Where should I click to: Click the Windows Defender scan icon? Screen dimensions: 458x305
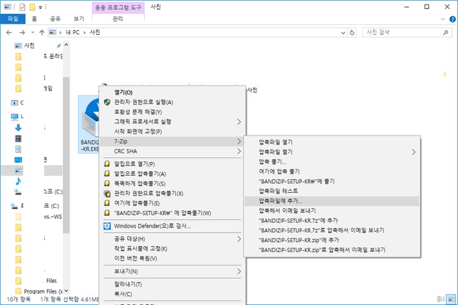click(x=106, y=225)
